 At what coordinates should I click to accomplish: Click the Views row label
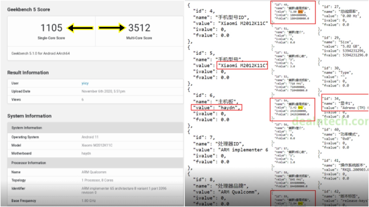tap(16, 99)
